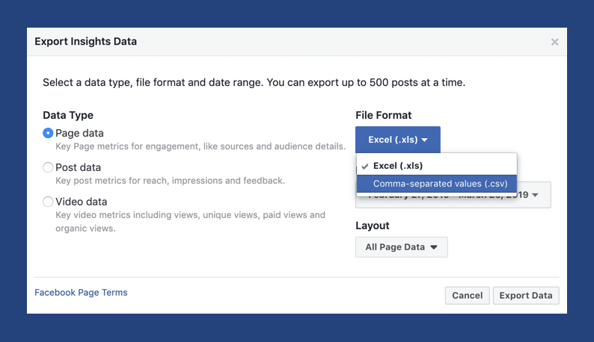Select the Page data radio button
The width and height of the screenshot is (594, 342).
[x=48, y=133]
